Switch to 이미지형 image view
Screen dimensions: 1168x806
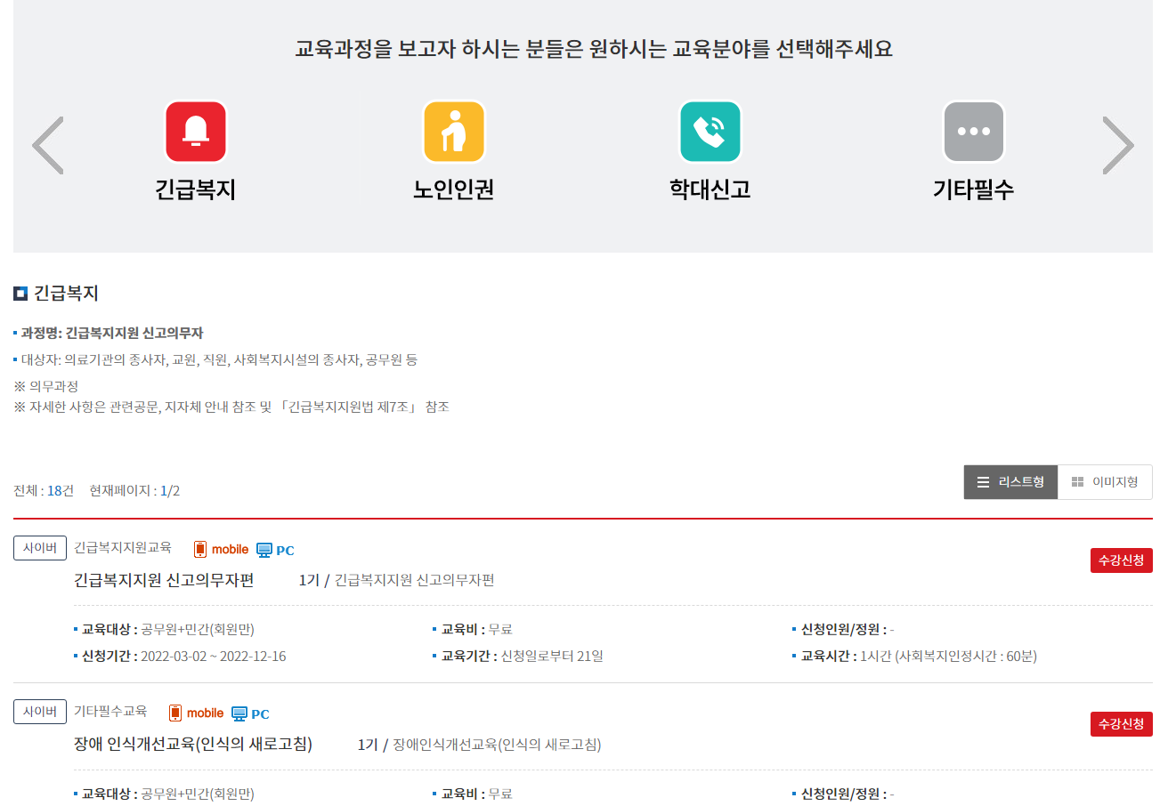1105,482
